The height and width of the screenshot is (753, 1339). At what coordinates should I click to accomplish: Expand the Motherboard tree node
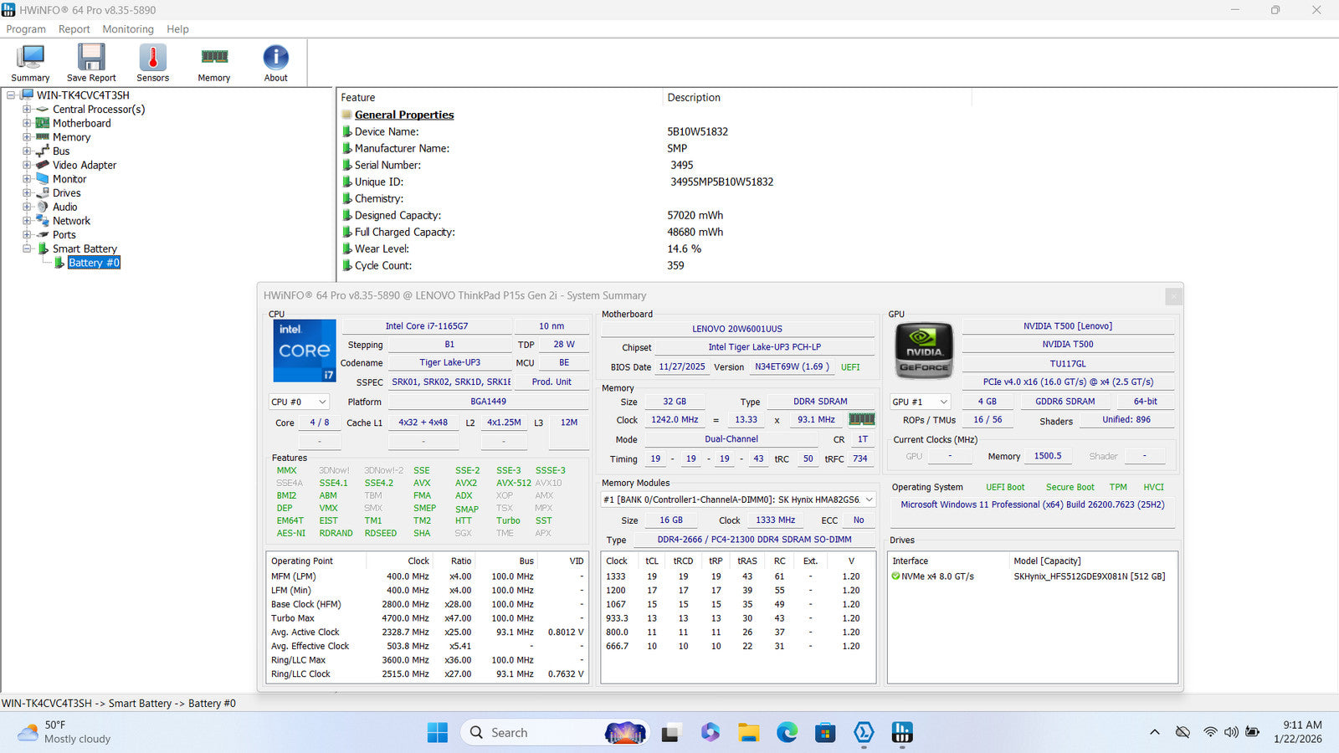point(27,123)
